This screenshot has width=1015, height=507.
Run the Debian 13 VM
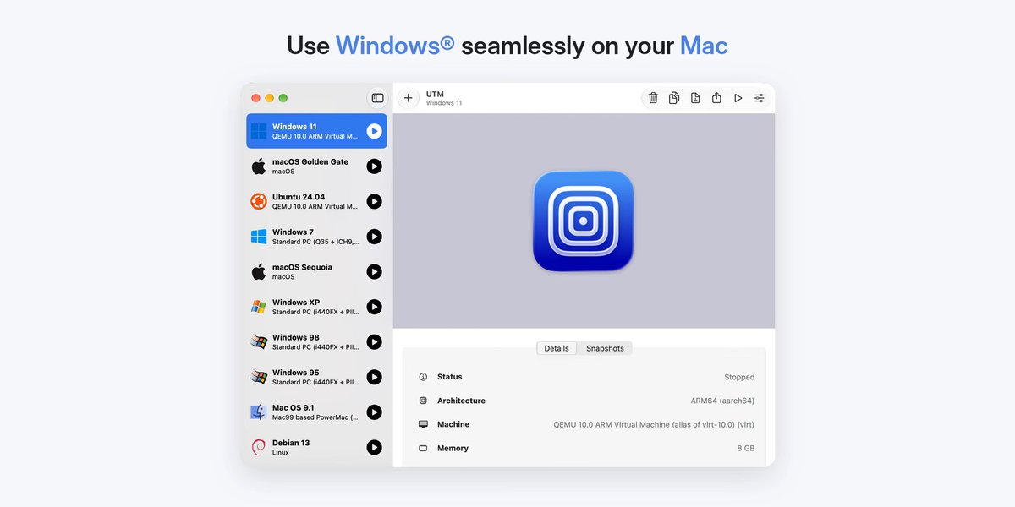click(x=375, y=447)
